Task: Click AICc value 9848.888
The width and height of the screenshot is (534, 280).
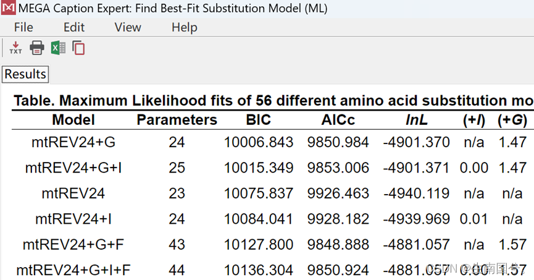Action: [x=338, y=245]
